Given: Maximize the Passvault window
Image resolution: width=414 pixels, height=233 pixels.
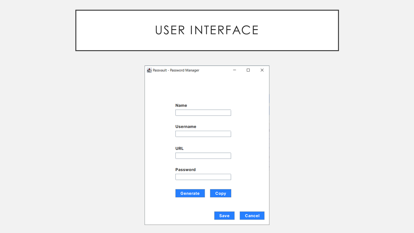Looking at the screenshot, I should pos(248,70).
